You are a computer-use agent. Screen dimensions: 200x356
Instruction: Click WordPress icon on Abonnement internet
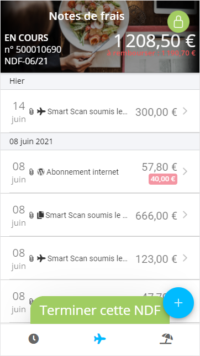[x=41, y=172]
